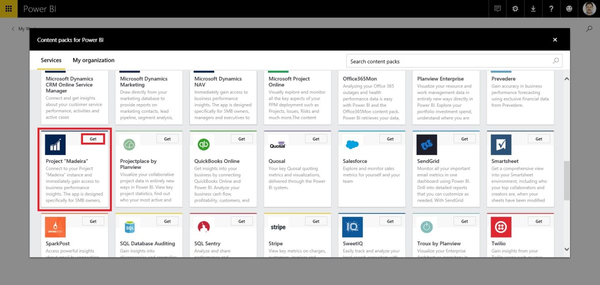Click the QuickBooks Online card title
Viewport: 600px width, 285px height.
[217, 161]
